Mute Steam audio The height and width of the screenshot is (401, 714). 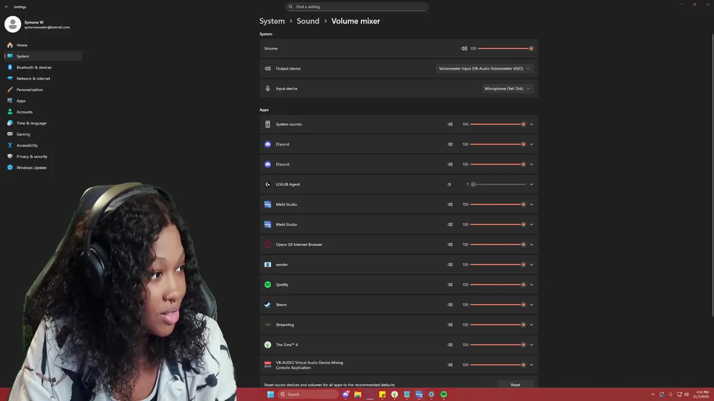click(x=450, y=305)
